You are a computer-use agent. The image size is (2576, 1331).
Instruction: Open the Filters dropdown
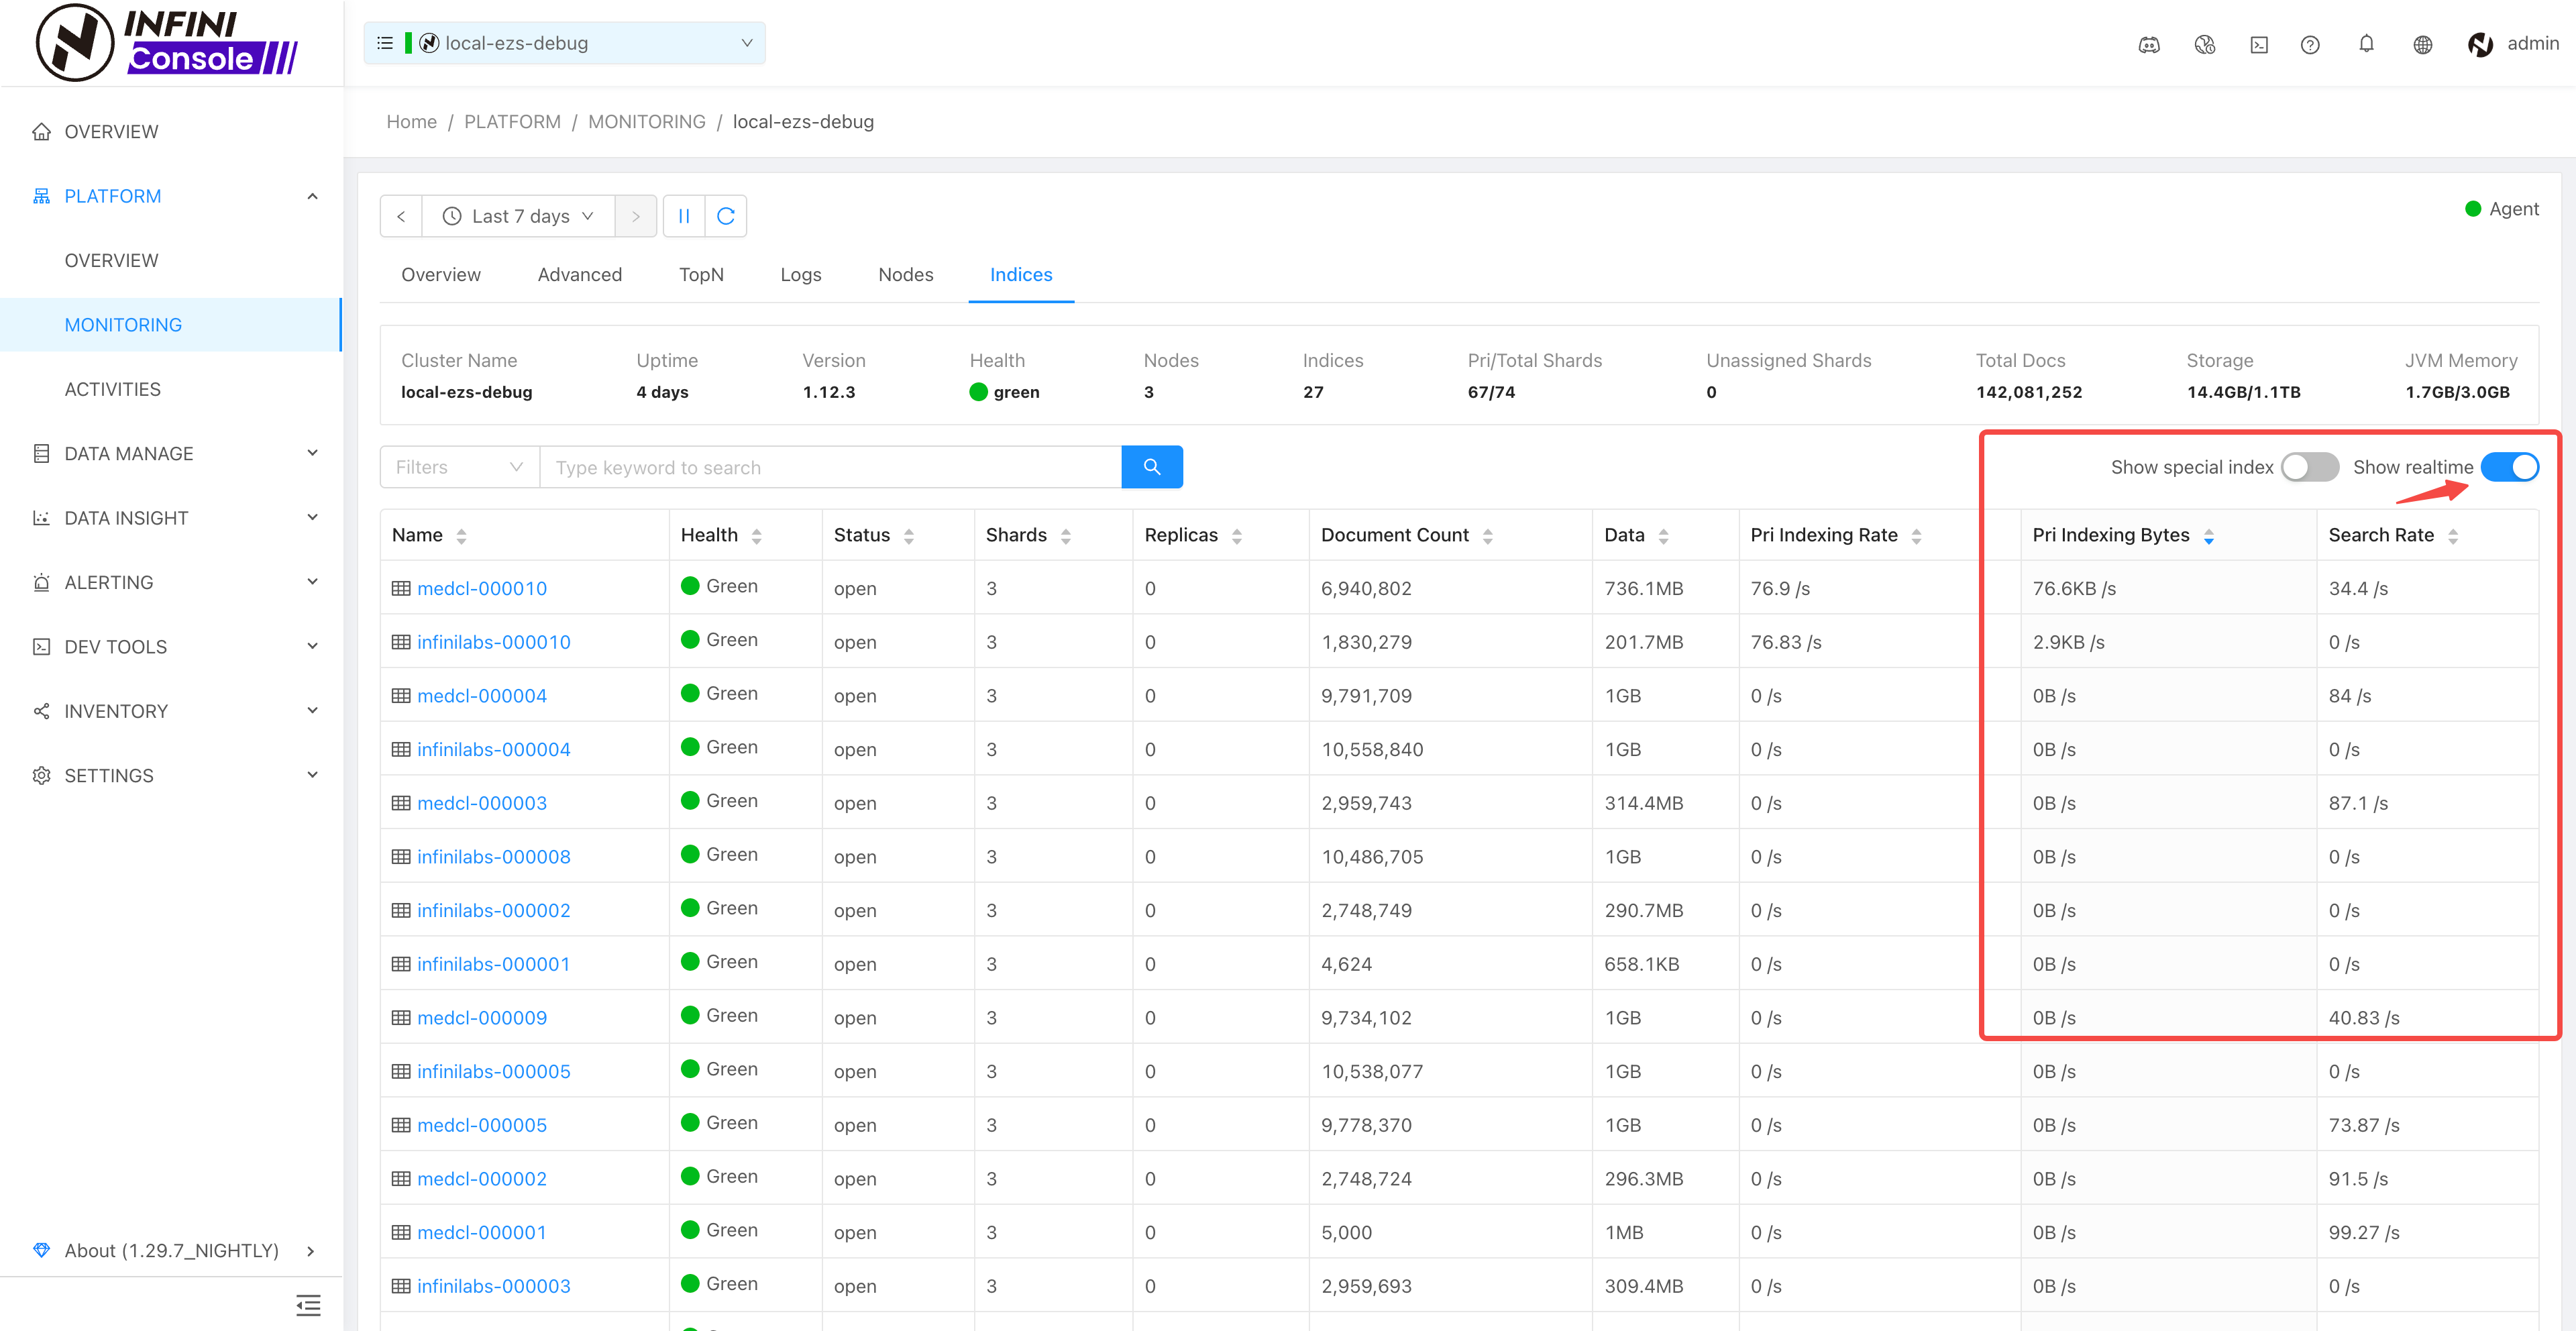[x=460, y=467]
